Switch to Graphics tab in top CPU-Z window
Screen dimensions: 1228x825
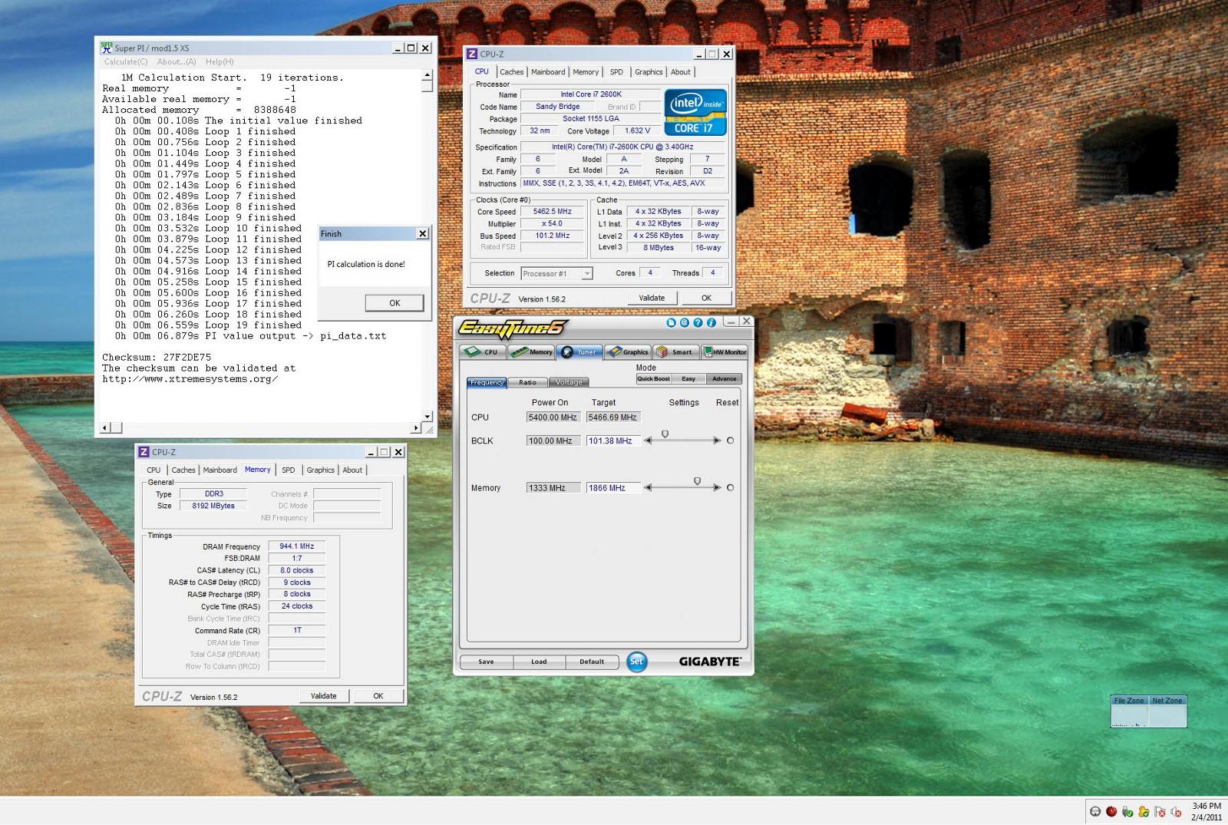point(649,72)
